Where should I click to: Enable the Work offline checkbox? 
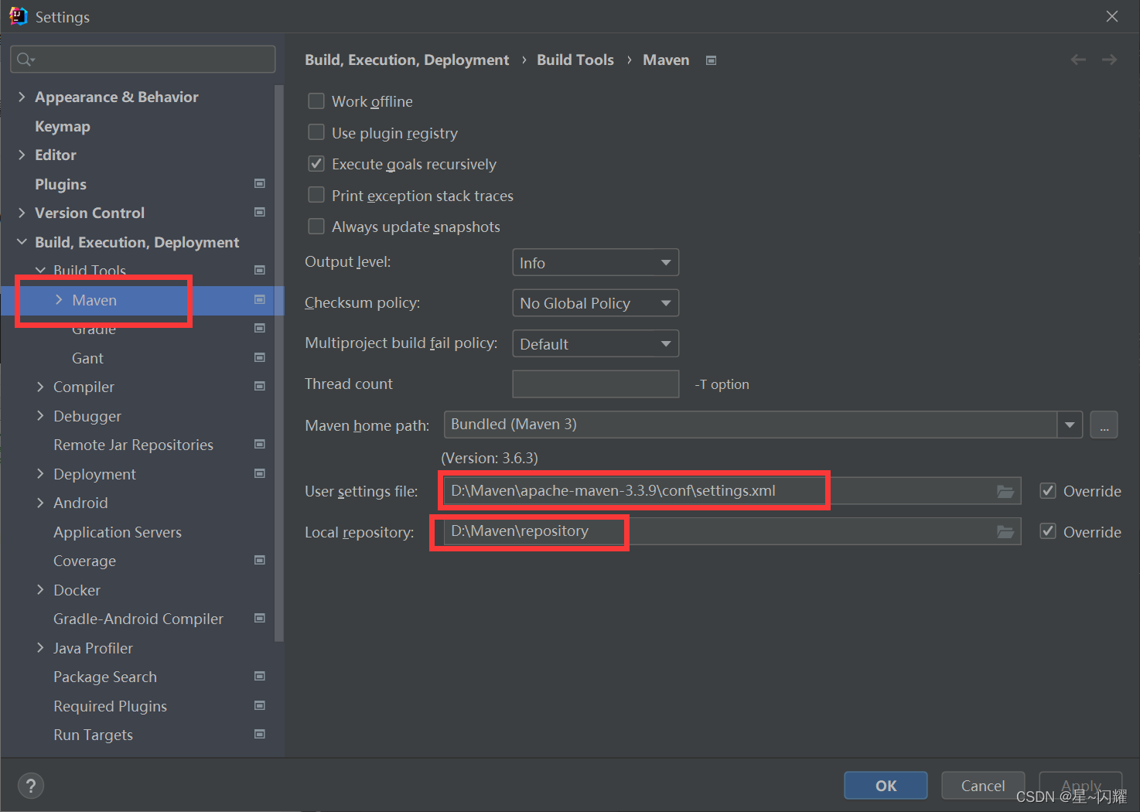(316, 101)
